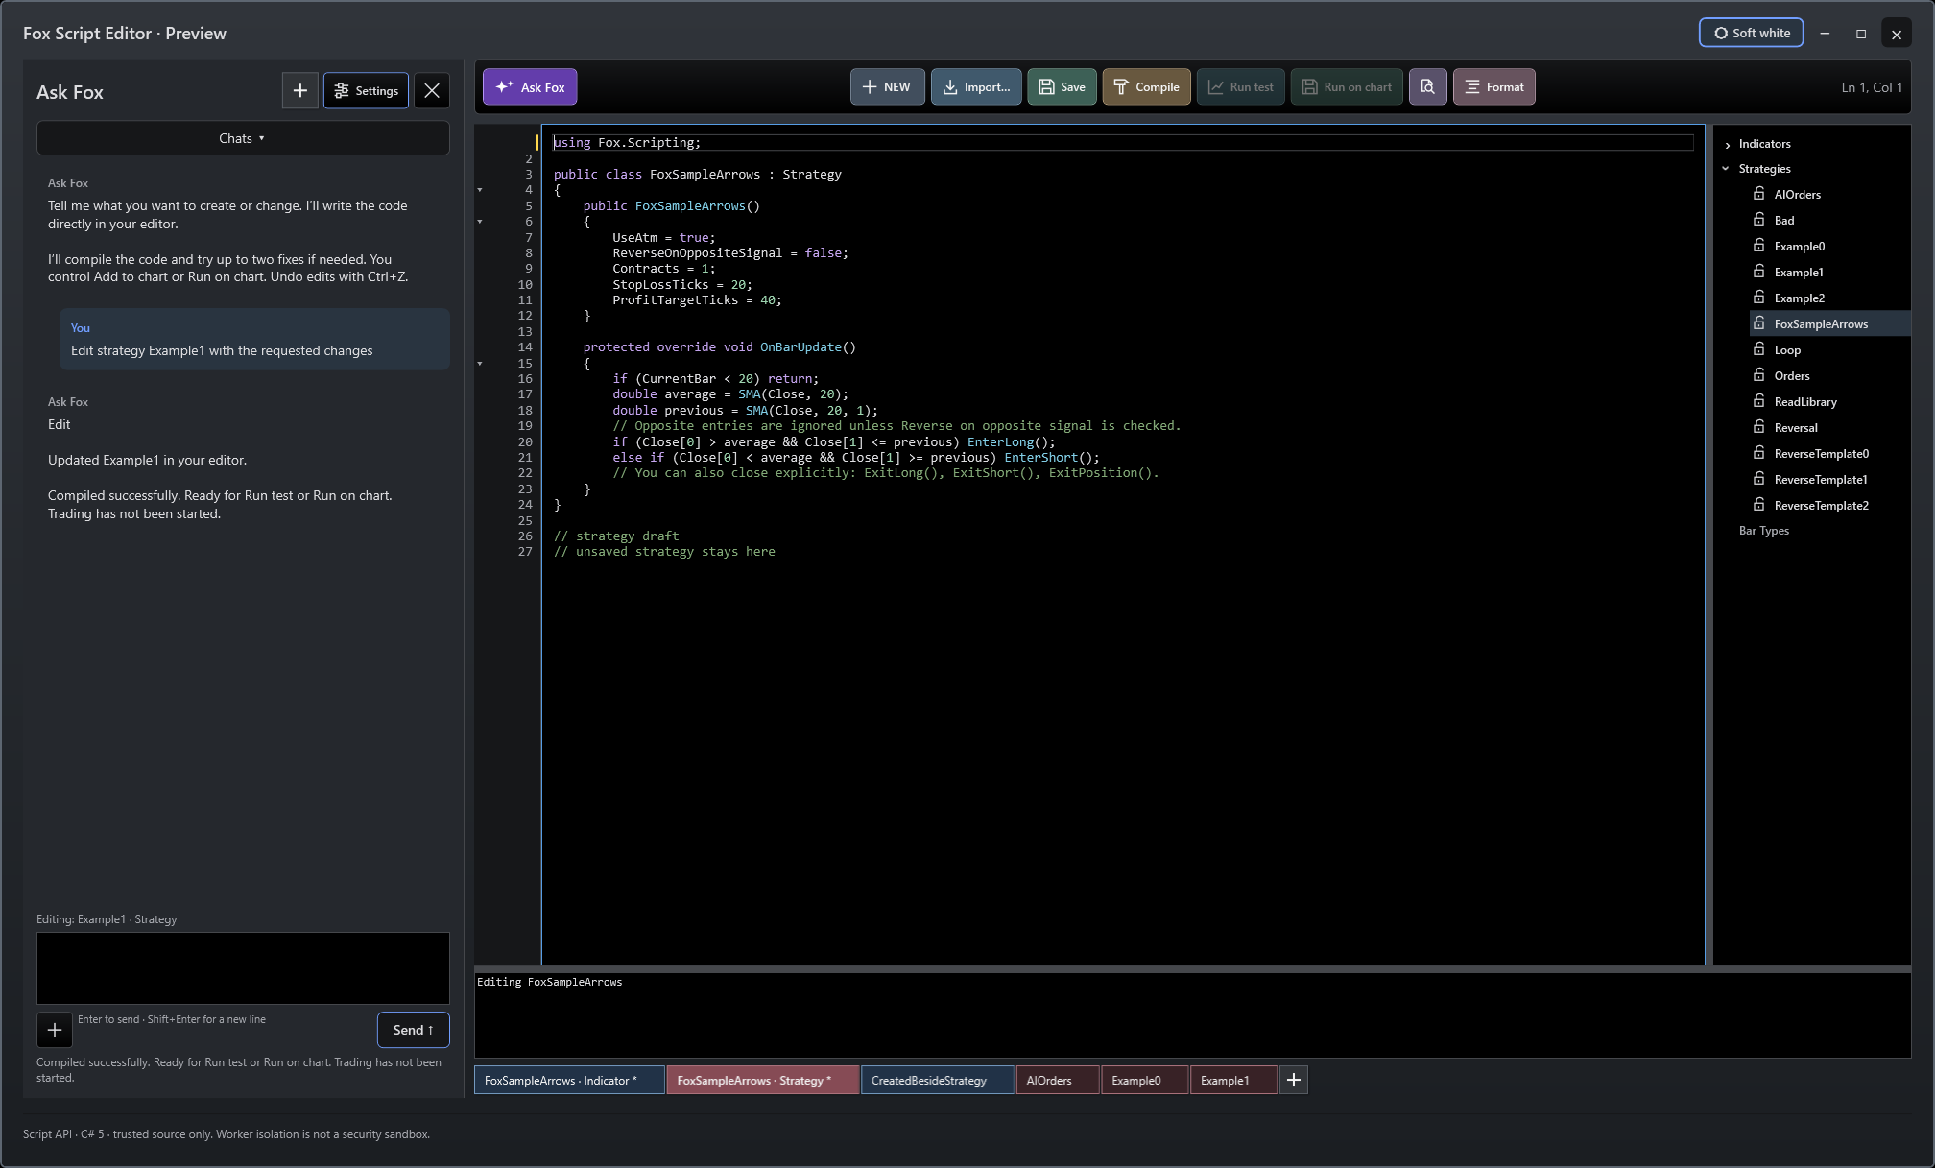Click the Bar Types category
Image resolution: width=1935 pixels, height=1168 pixels.
click(x=1763, y=531)
